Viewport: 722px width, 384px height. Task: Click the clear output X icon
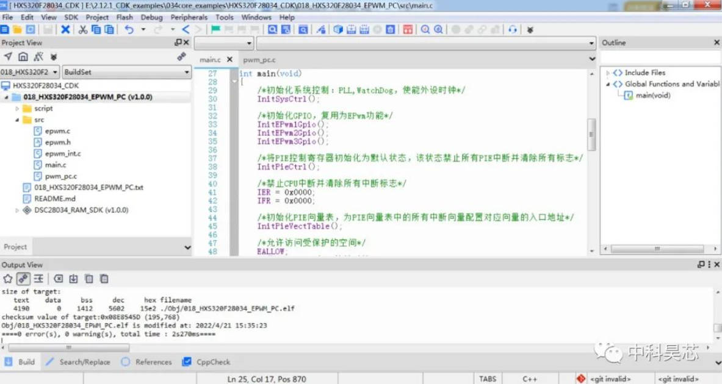click(58, 279)
